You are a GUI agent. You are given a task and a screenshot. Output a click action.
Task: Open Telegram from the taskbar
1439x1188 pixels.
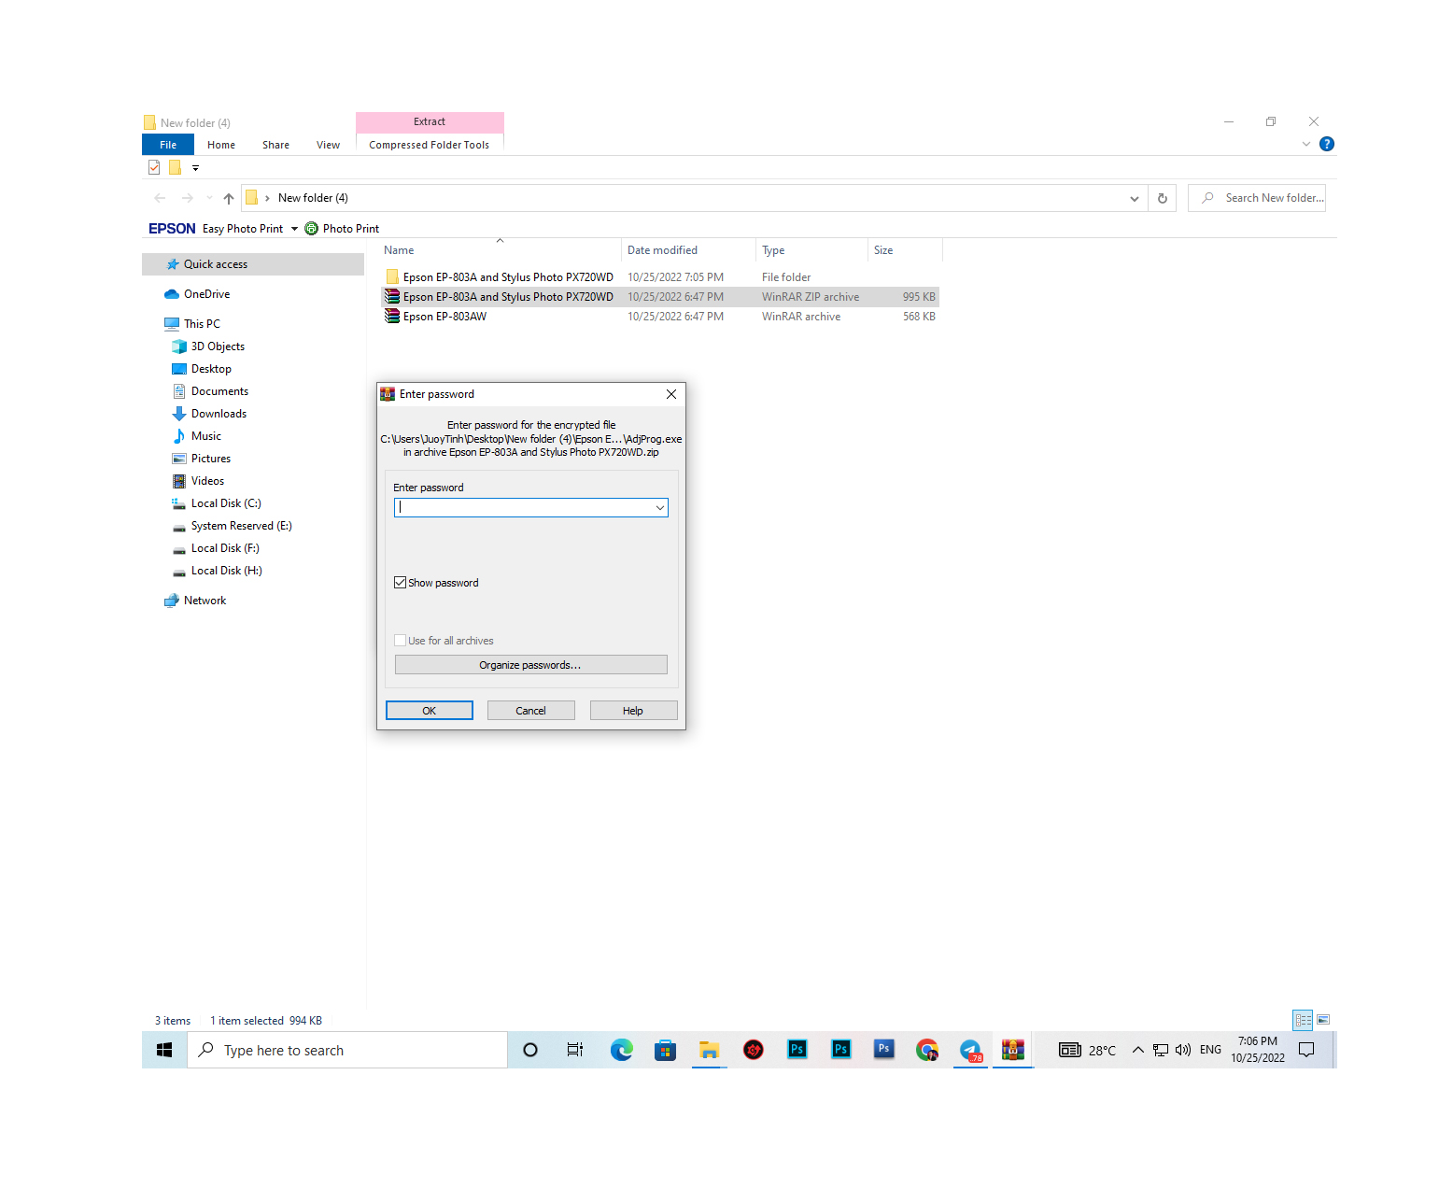click(x=970, y=1050)
